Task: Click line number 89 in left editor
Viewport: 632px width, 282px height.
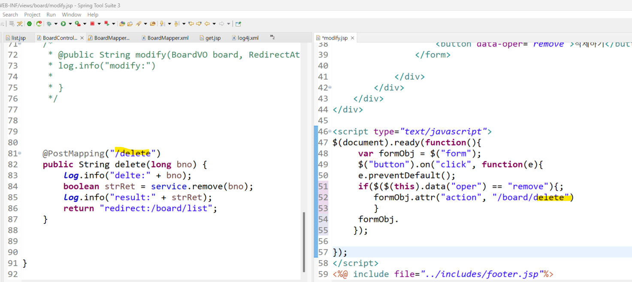Action: coord(13,241)
